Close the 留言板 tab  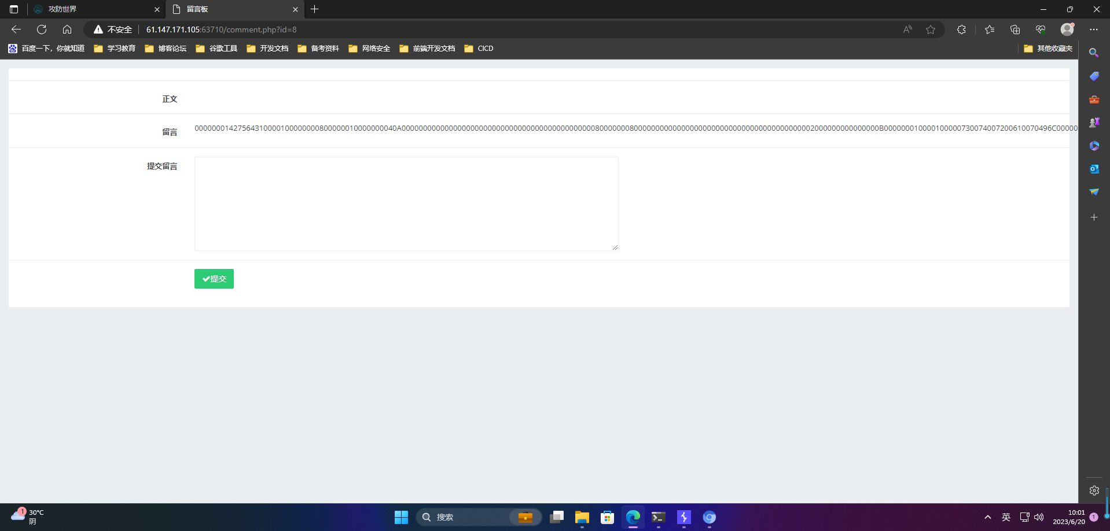pos(295,10)
